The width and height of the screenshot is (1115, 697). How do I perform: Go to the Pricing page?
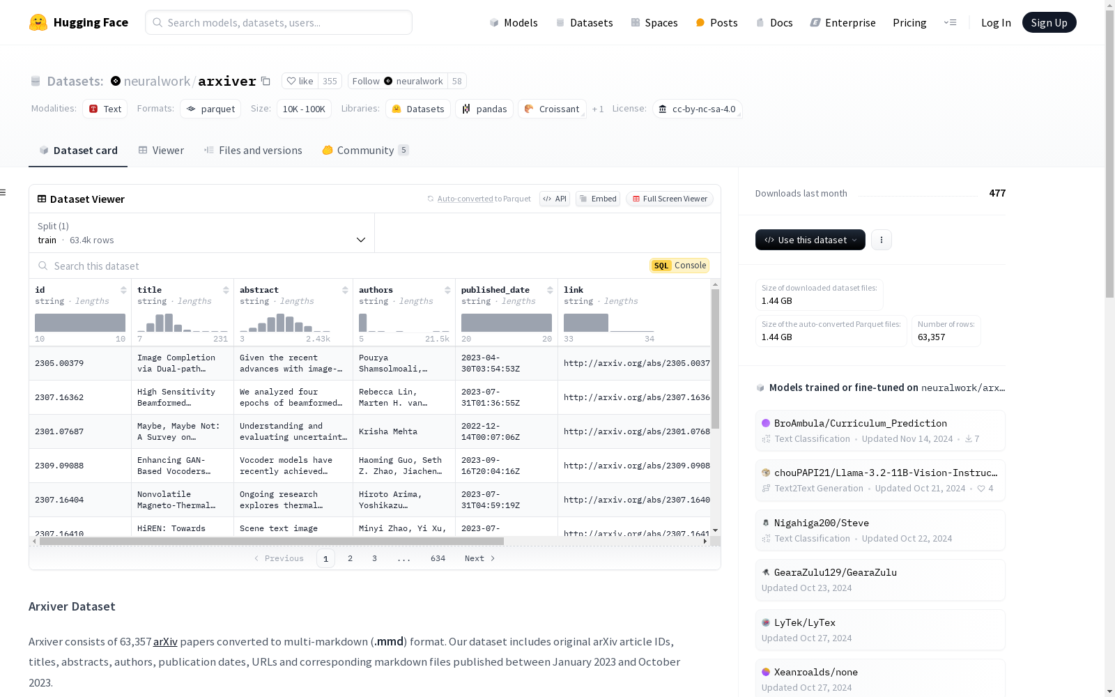[909, 22]
